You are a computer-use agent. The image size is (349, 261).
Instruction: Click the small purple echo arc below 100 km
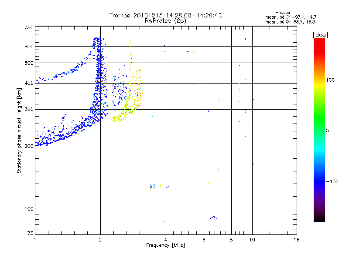pos(213,217)
